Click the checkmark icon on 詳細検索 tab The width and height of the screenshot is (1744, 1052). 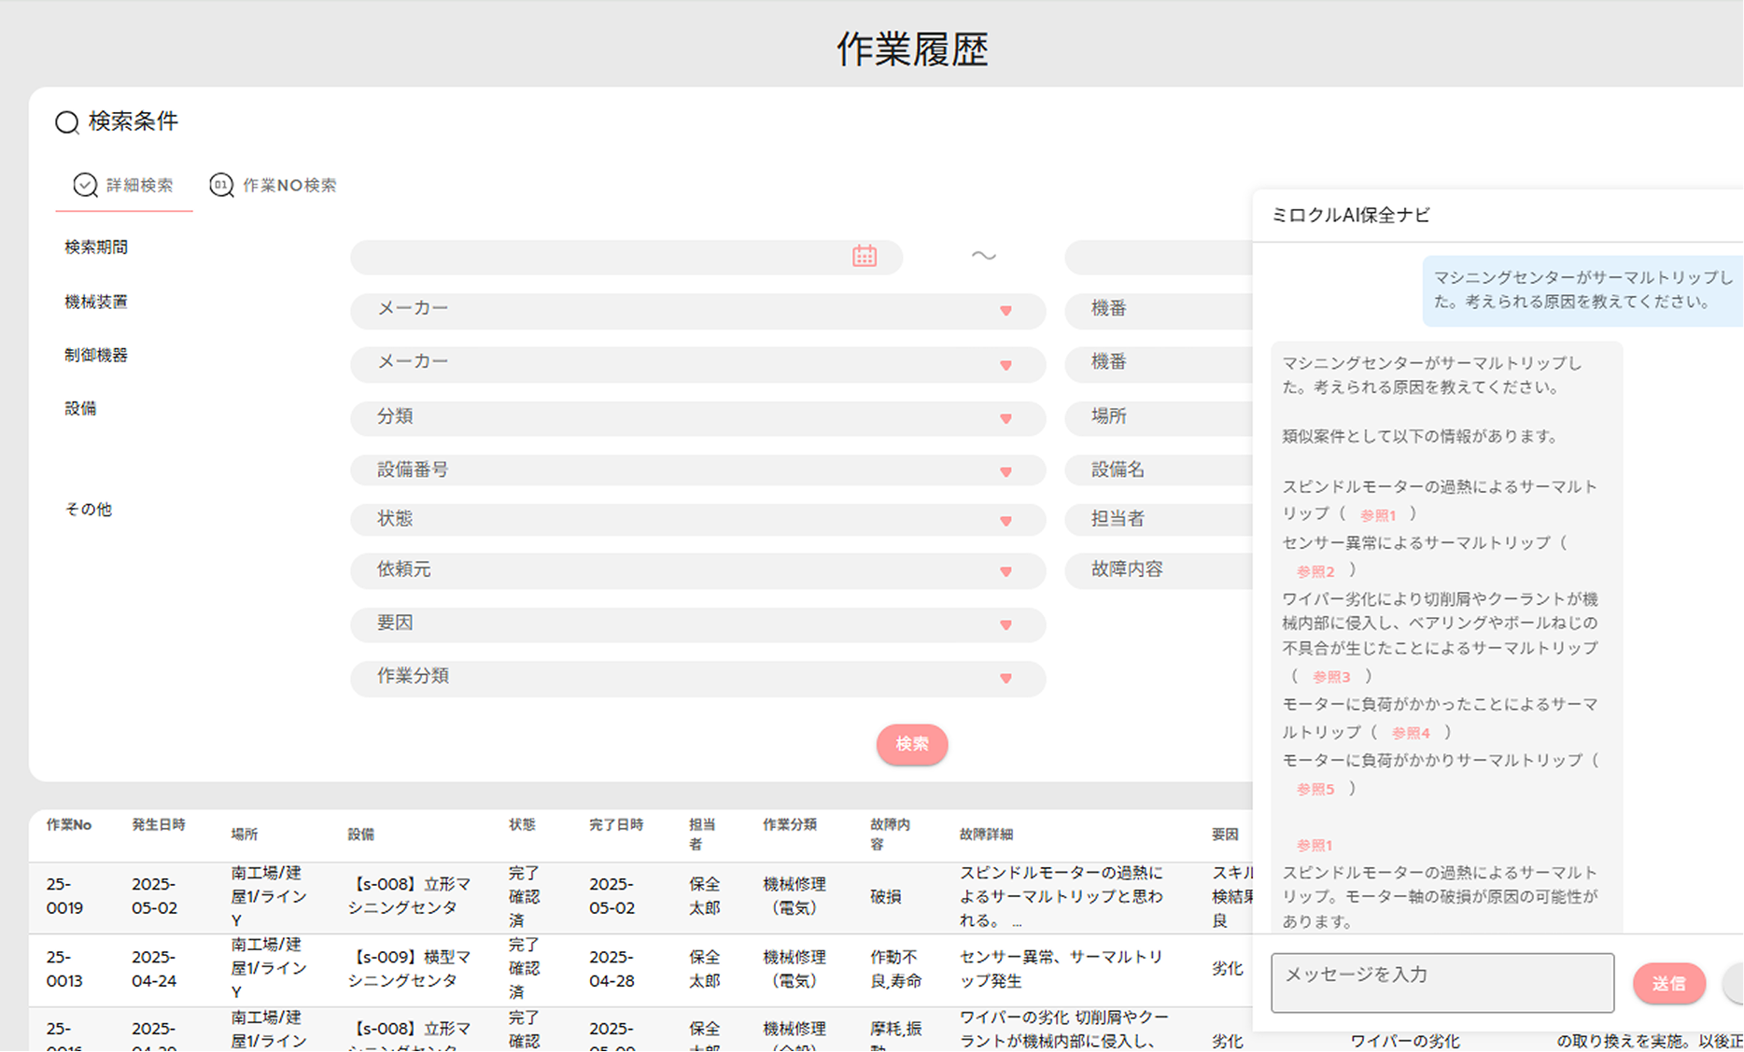click(85, 185)
